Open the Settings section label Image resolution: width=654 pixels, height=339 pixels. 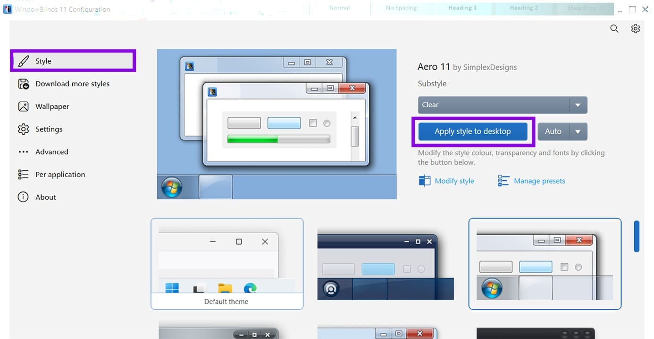(x=49, y=129)
